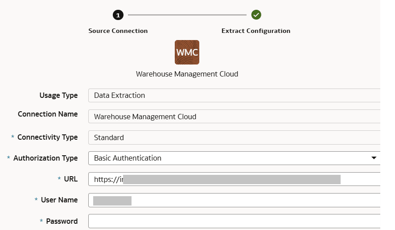Click the Warehouse Management Cloud title text
This screenshot has height=230, width=395.
[x=187, y=74]
